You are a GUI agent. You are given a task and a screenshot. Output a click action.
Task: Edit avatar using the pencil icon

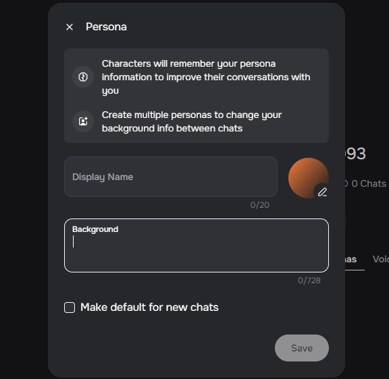322,192
